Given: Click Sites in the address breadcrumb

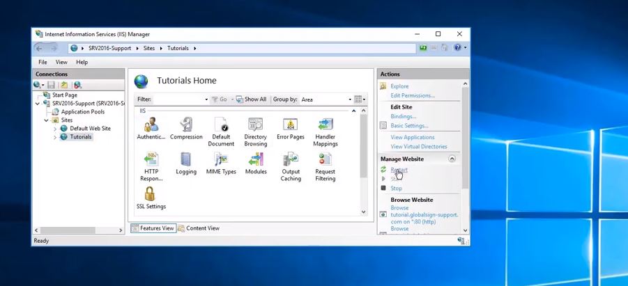Looking at the screenshot, I should (149, 48).
